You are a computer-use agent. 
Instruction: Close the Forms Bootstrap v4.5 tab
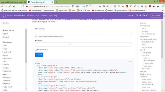tap(52, 2)
